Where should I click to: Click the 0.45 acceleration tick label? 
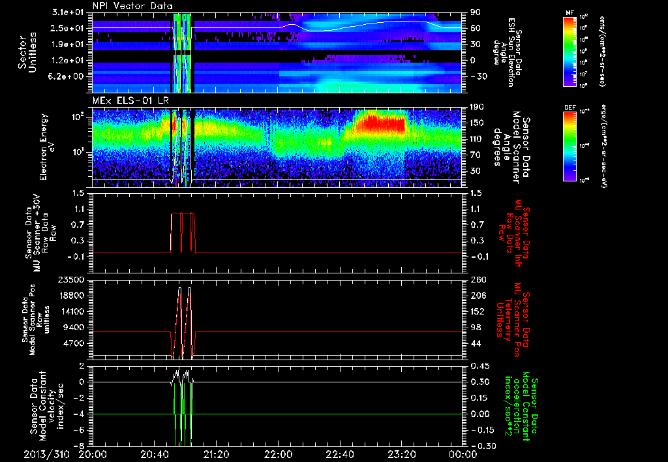479,365
